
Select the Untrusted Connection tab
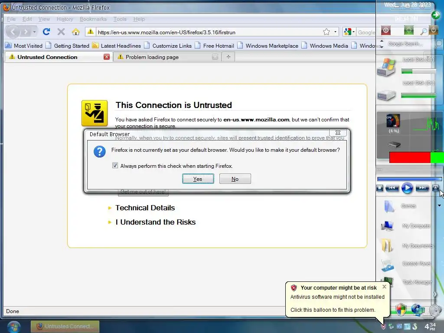pyautogui.click(x=58, y=57)
